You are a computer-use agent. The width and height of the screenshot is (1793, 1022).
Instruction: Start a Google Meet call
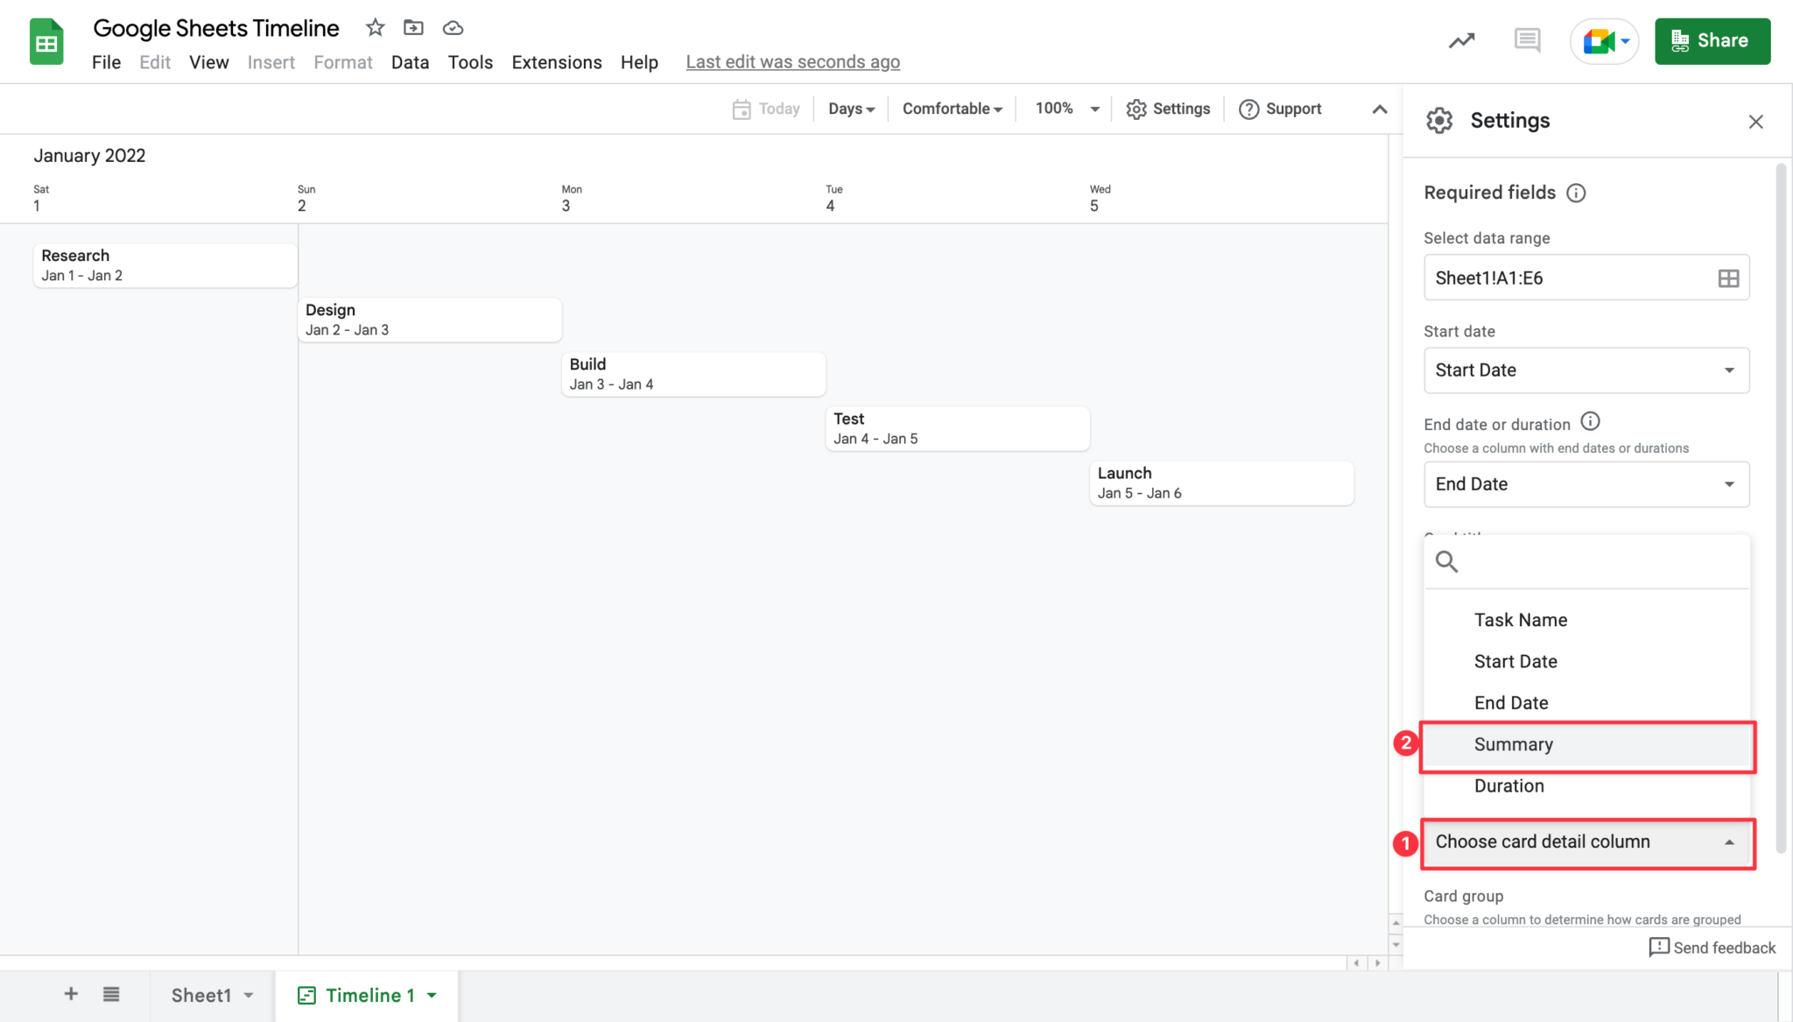point(1604,41)
